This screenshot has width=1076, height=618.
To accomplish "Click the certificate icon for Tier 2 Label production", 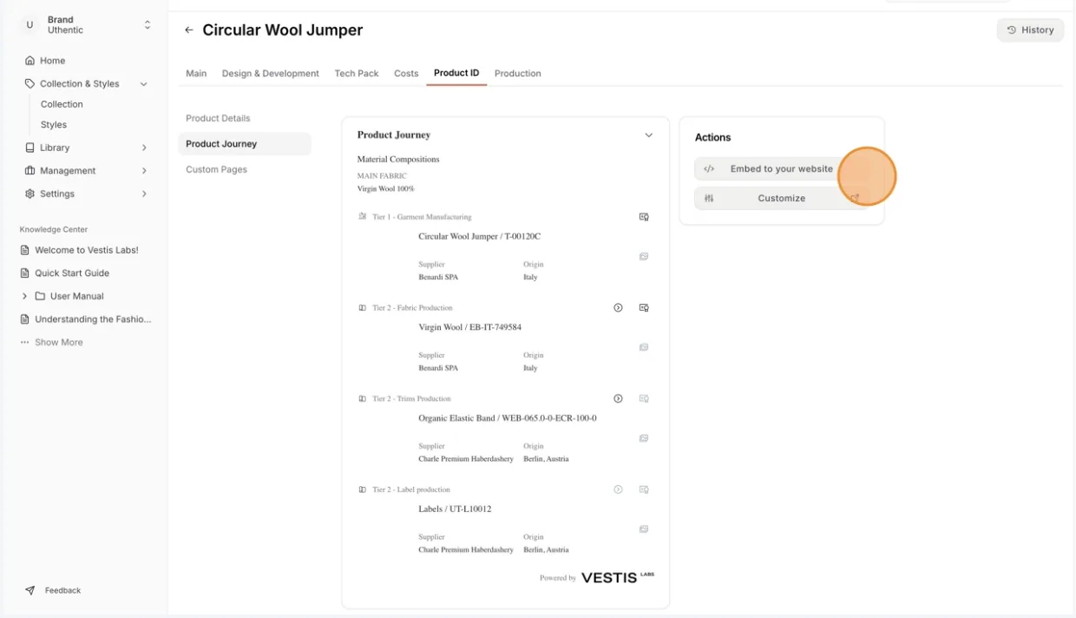I will click(644, 490).
